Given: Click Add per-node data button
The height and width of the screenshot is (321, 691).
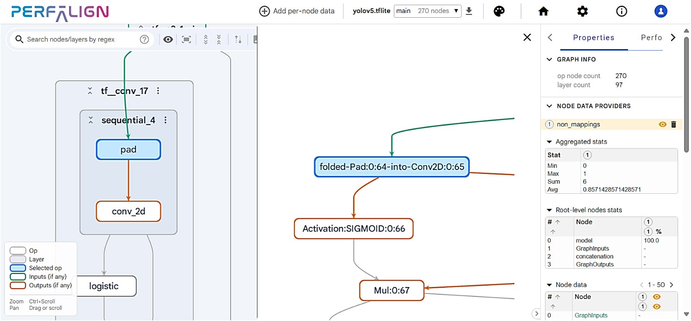Looking at the screenshot, I should [297, 11].
